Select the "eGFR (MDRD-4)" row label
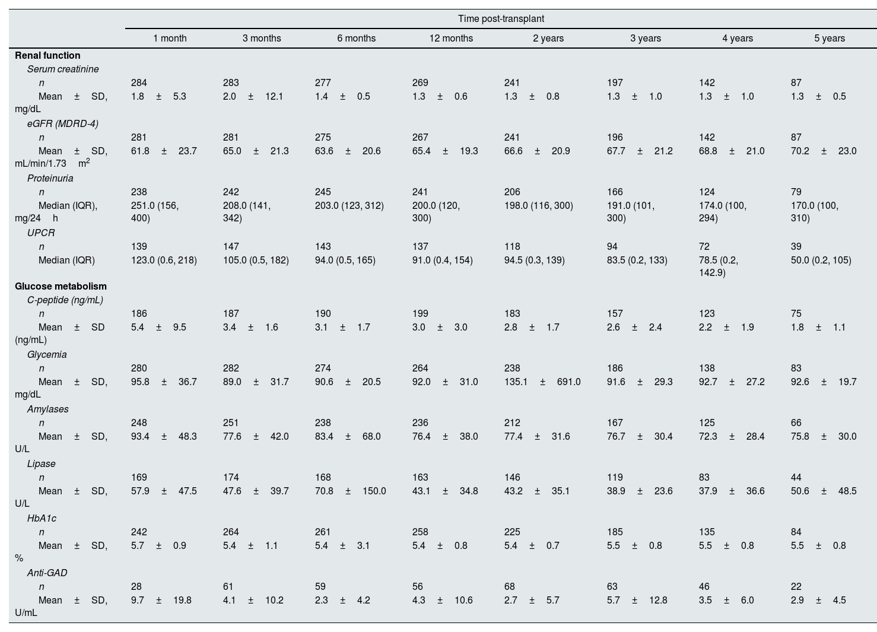This screenshot has width=877, height=632. coord(62,123)
